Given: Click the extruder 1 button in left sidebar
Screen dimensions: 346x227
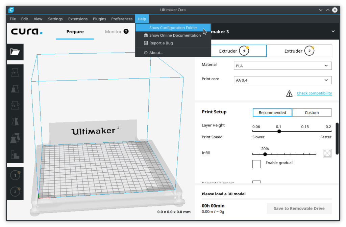Looking at the screenshot, I should [x=15, y=175].
